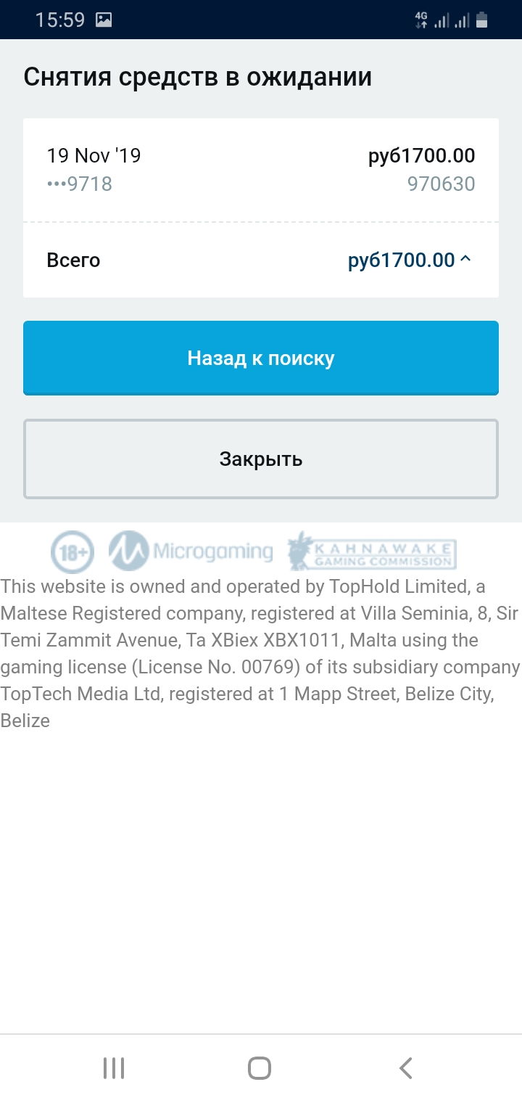Tap the image notification icon in status bar
Image resolution: width=522 pixels, height=1103 pixels.
[104, 20]
